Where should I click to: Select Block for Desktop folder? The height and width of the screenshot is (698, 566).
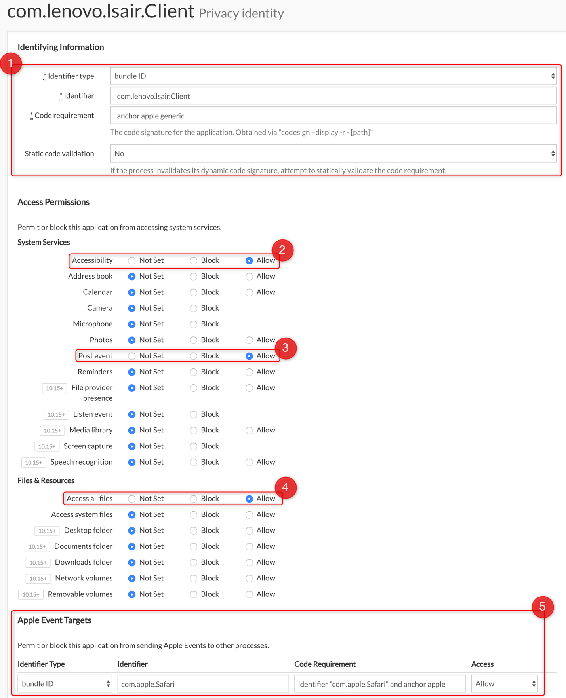(x=193, y=531)
